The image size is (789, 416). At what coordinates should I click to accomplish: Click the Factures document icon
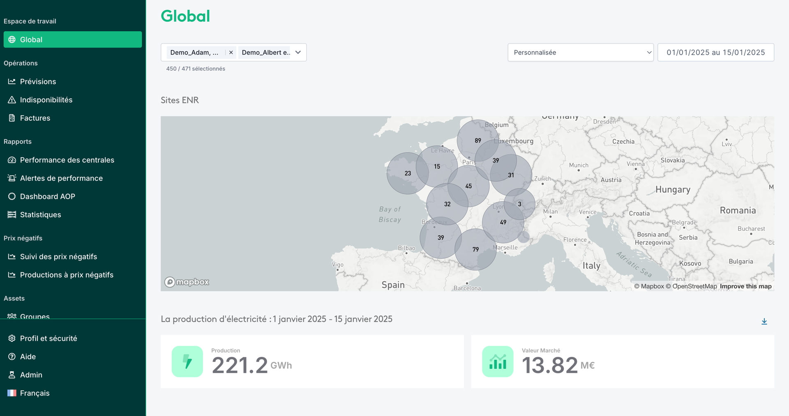(x=12, y=118)
